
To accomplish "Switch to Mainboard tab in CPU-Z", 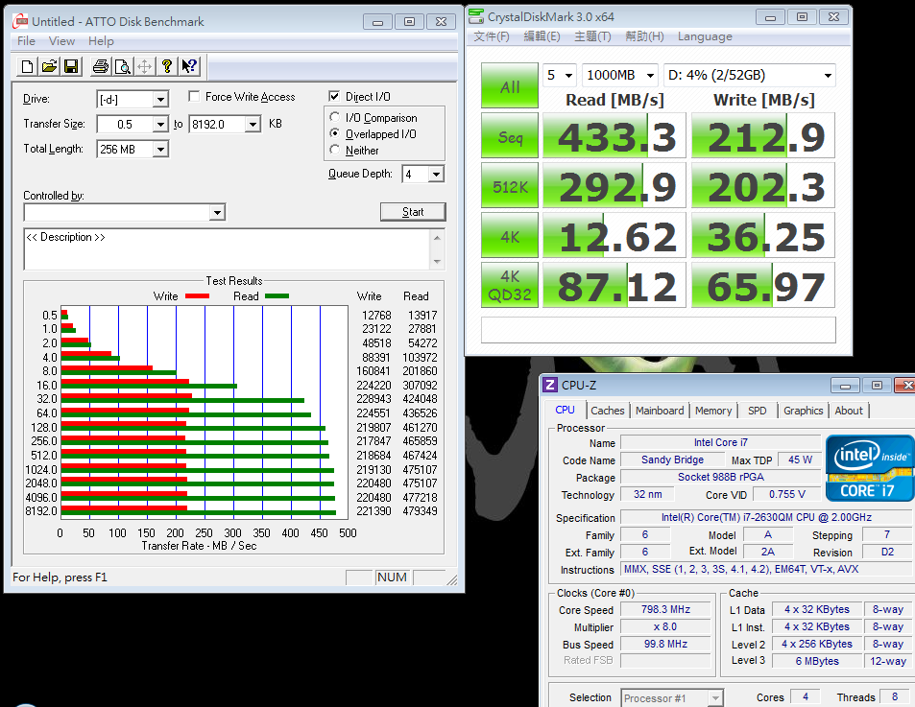I will (660, 411).
